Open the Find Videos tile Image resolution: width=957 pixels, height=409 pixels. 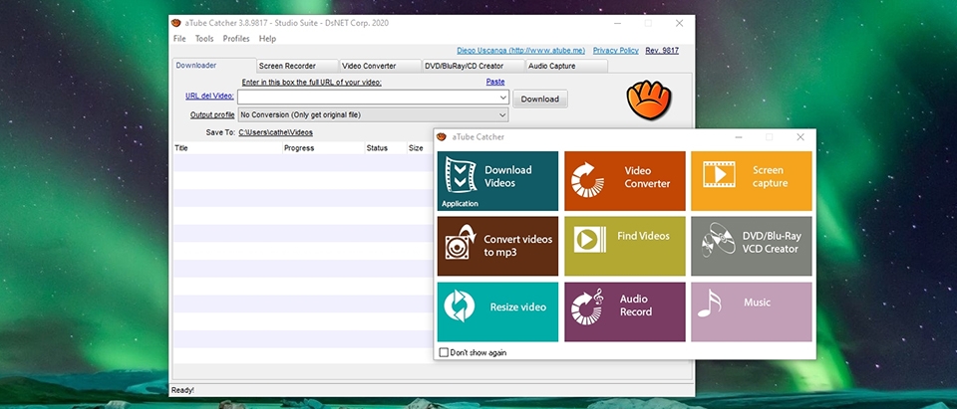click(625, 246)
